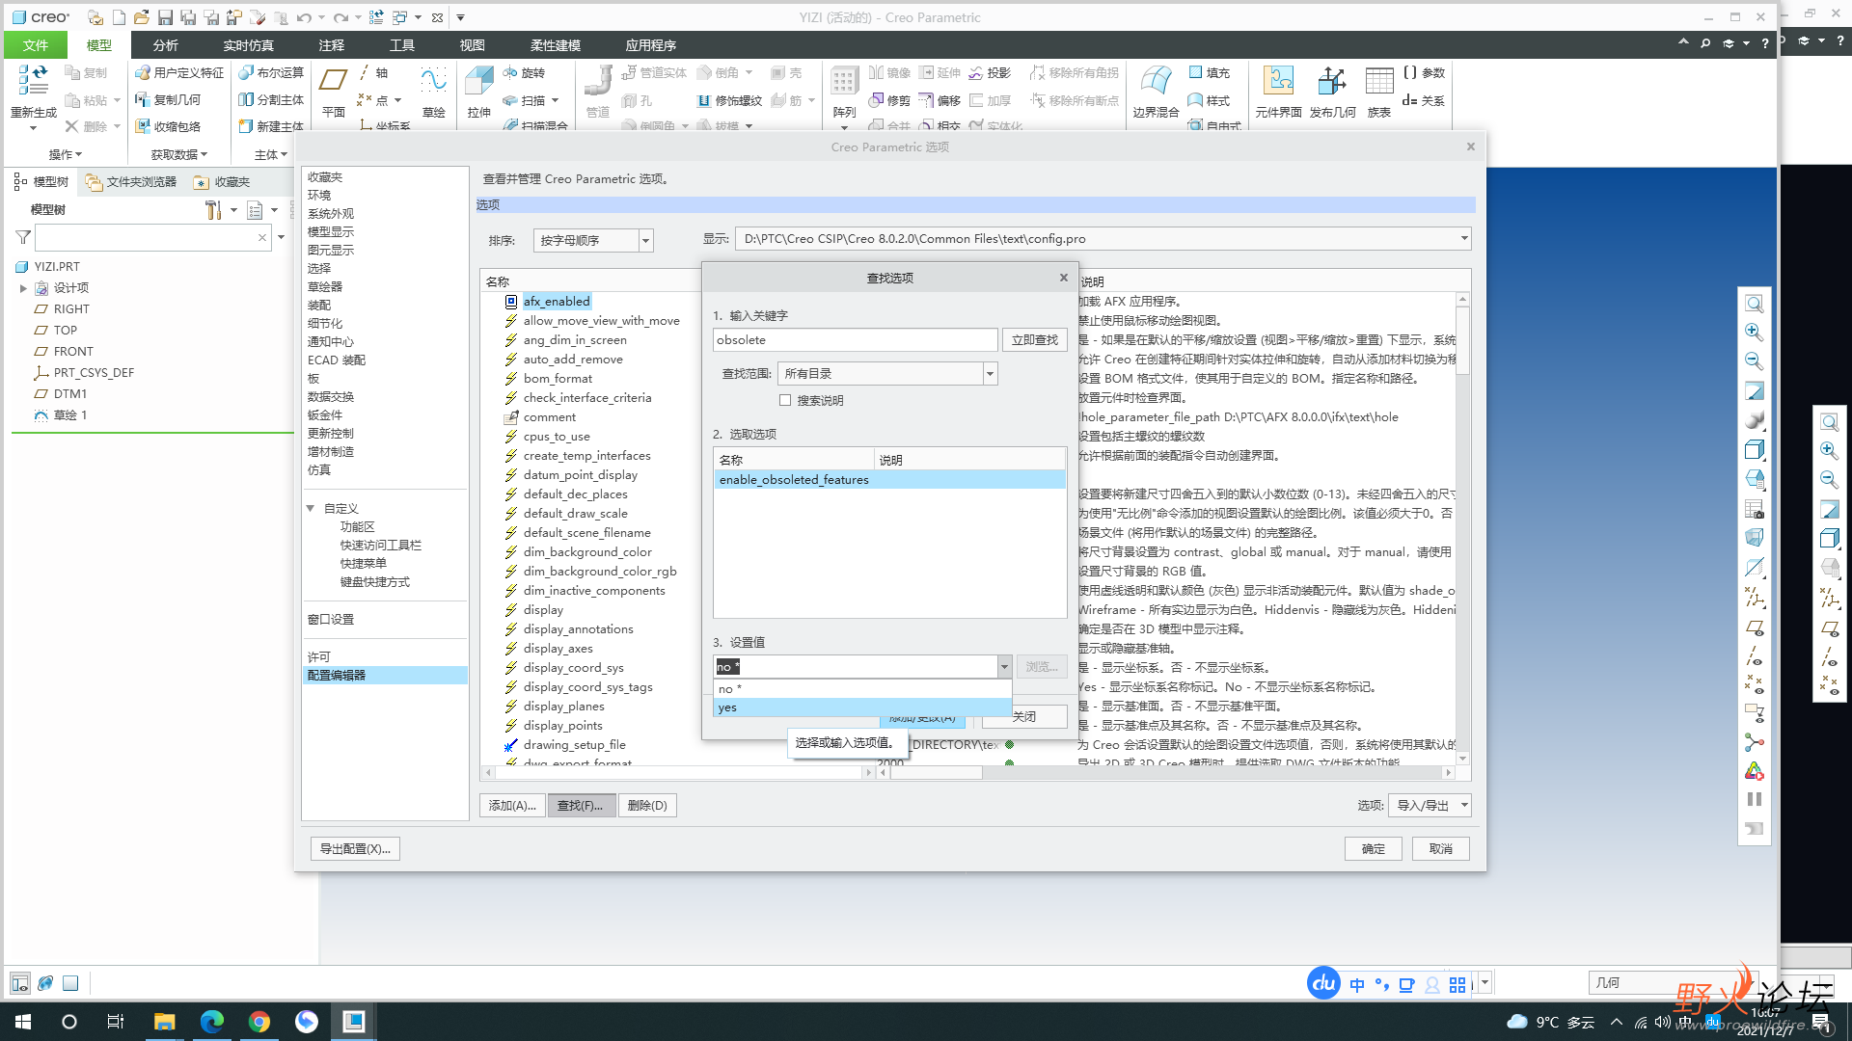Select the enable_obsoleted_features result row

889,480
